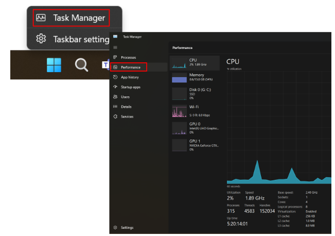
Task: Click the Virtualization Enabled value
Action: pyautogui.click(x=311, y=211)
